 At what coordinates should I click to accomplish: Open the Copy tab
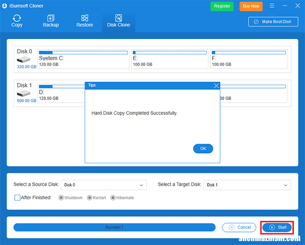[17, 21]
